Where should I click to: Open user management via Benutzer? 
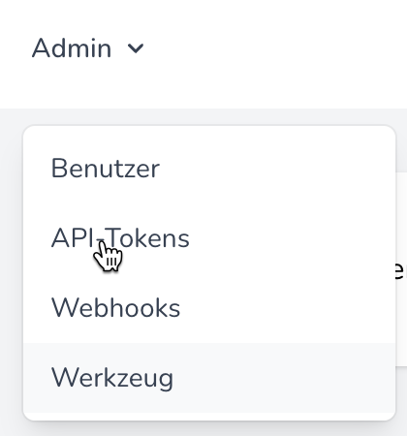click(x=106, y=169)
